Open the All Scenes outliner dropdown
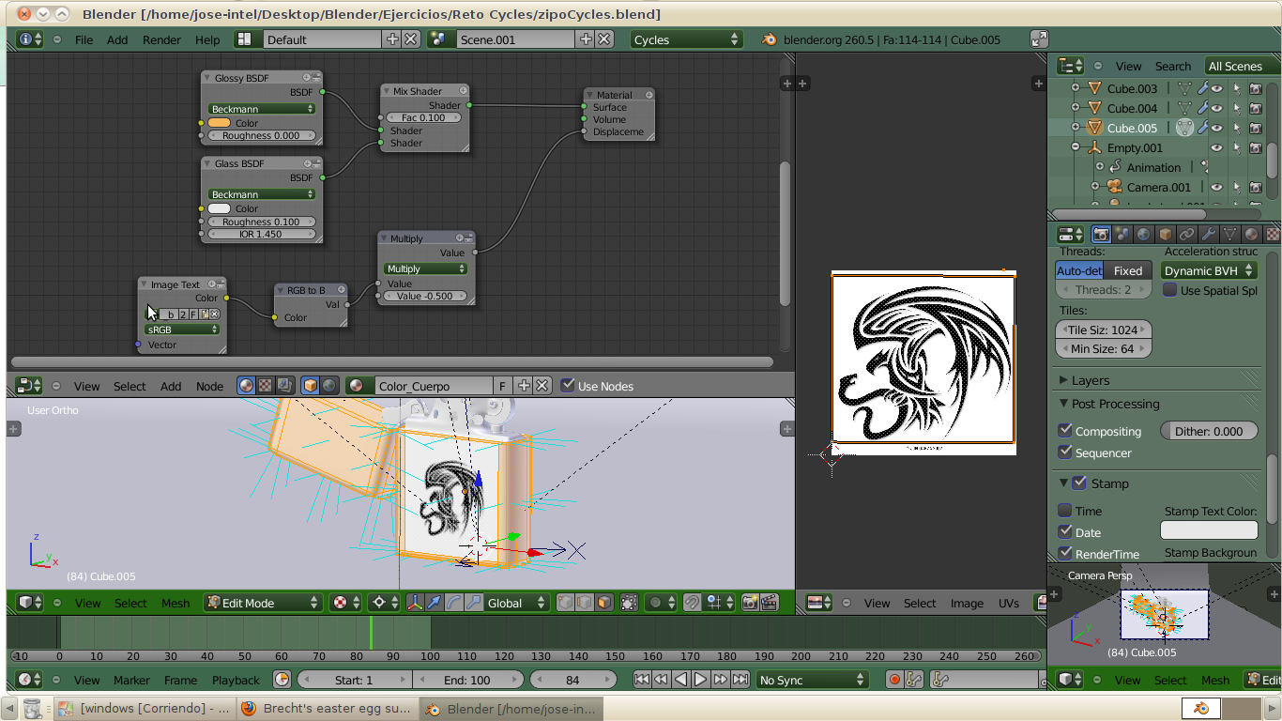Image resolution: width=1282 pixels, height=721 pixels. tap(1242, 66)
